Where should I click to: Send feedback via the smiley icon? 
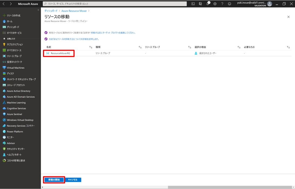click(x=230, y=4)
